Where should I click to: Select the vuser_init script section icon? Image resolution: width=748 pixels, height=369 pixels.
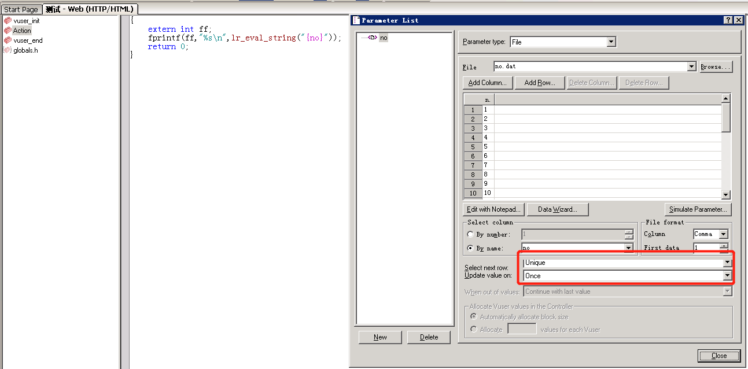click(8, 20)
